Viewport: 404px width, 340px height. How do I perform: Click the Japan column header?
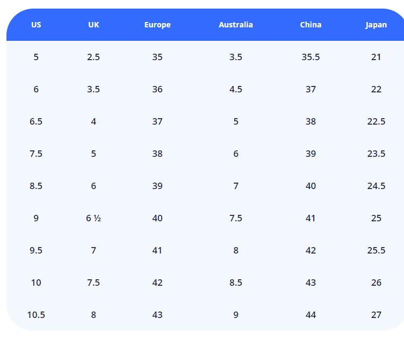[x=376, y=25]
